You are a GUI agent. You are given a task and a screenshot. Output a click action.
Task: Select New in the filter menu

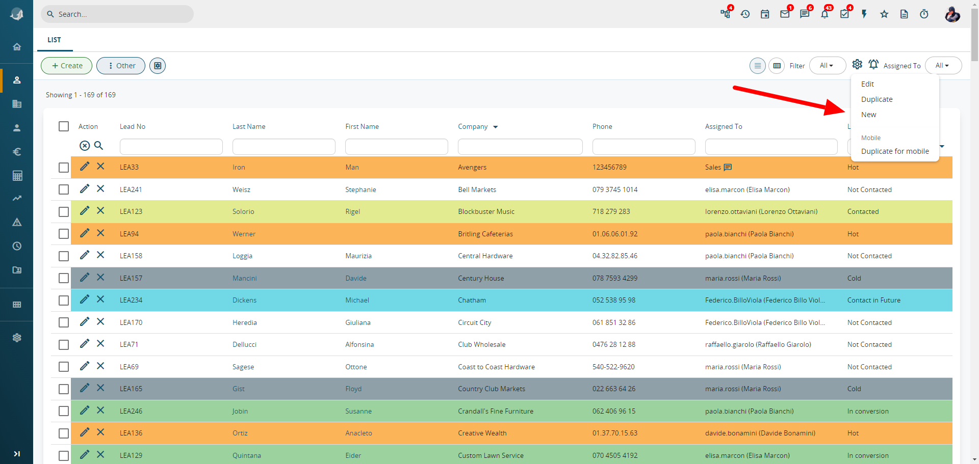pyautogui.click(x=868, y=115)
